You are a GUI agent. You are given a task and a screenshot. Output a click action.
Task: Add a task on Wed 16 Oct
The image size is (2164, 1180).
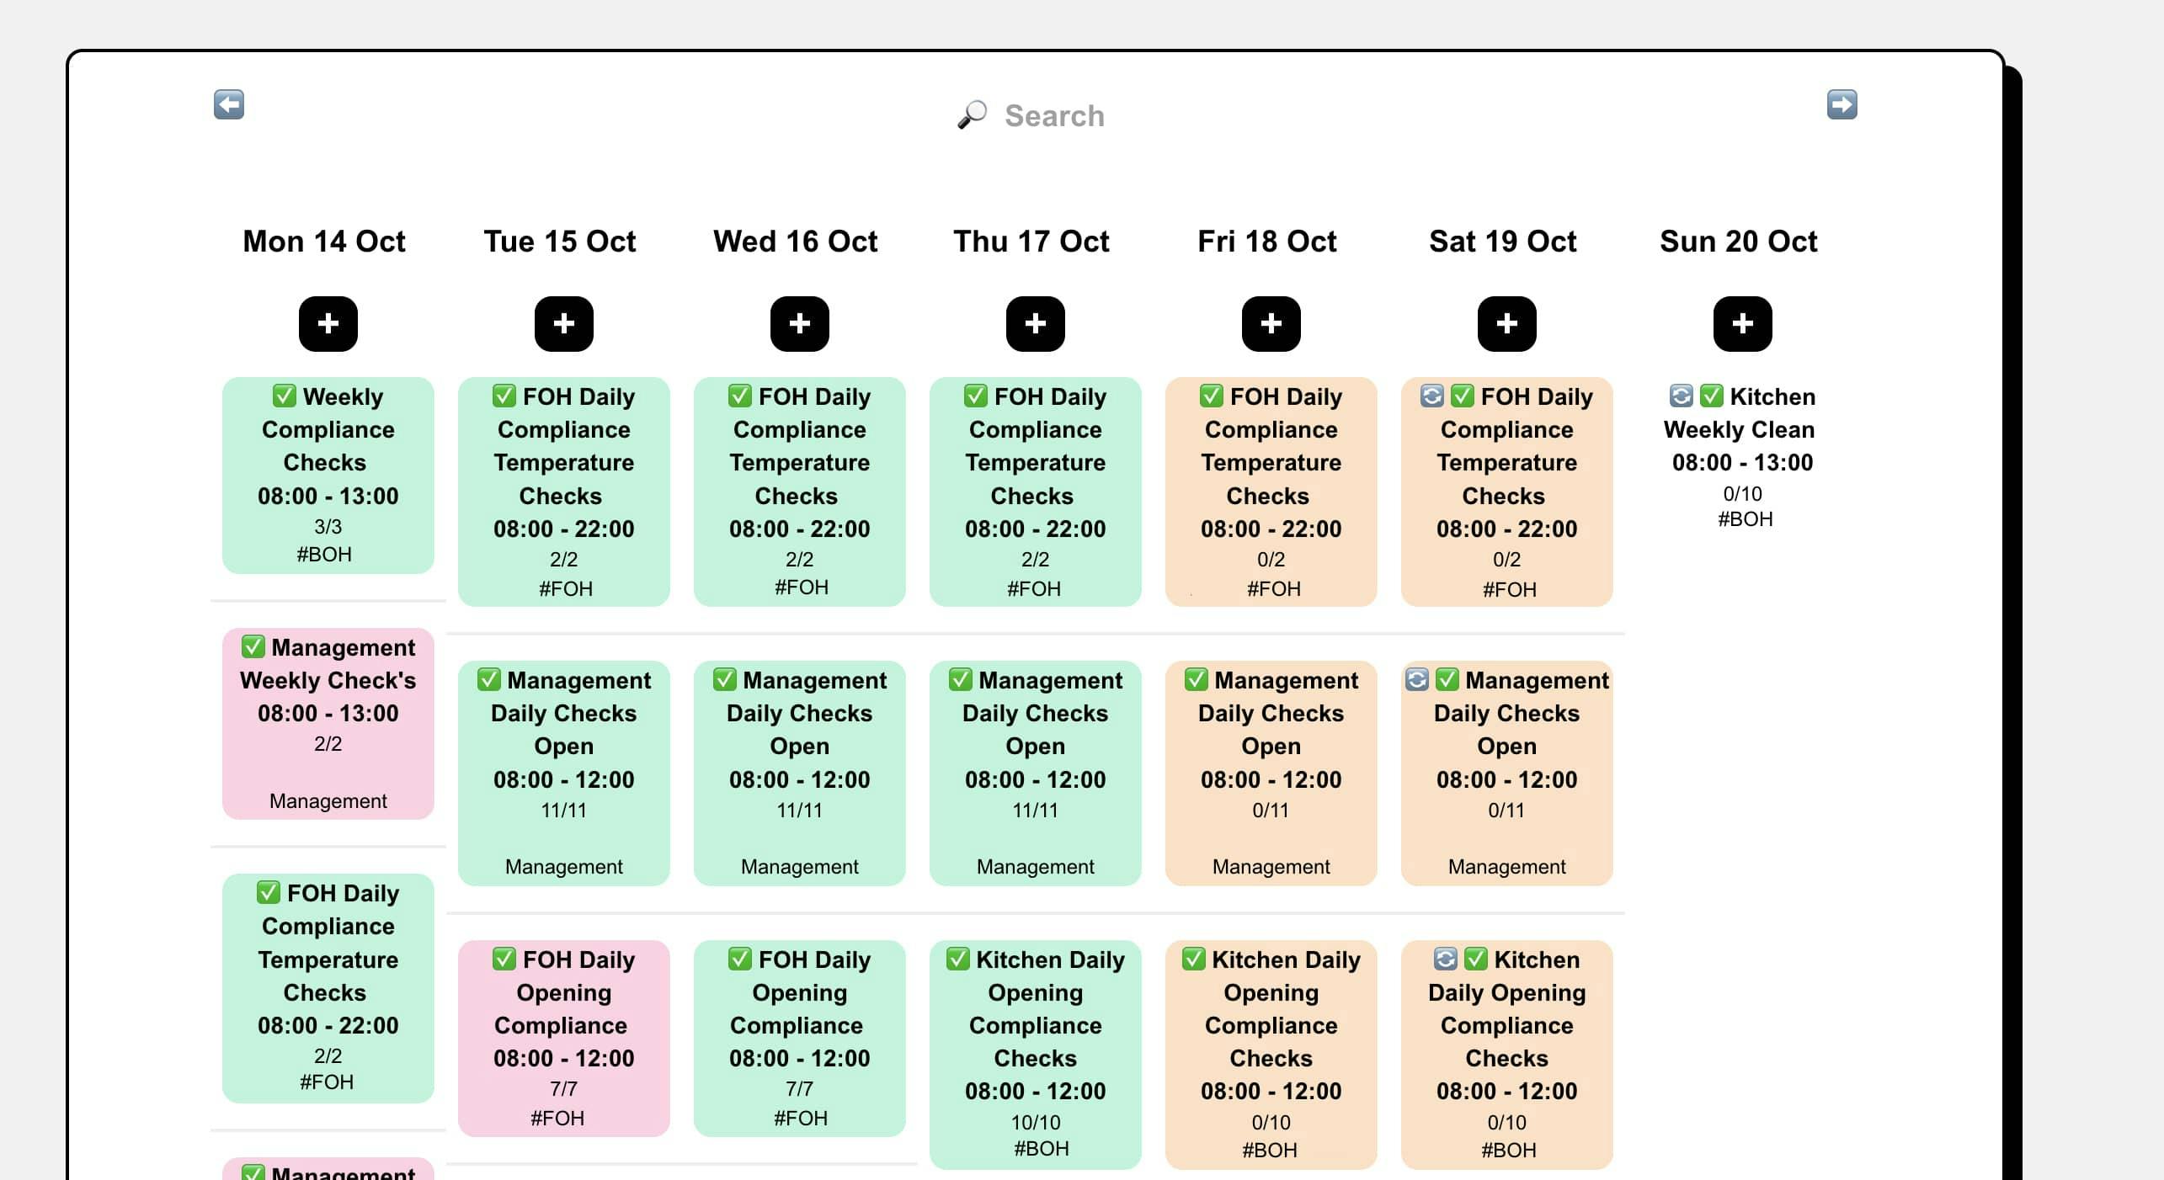(800, 324)
